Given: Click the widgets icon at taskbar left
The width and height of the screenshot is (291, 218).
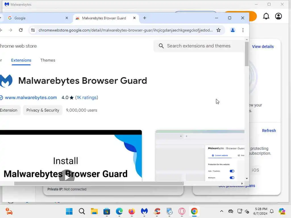Looking at the screenshot, I should pos(9,211).
